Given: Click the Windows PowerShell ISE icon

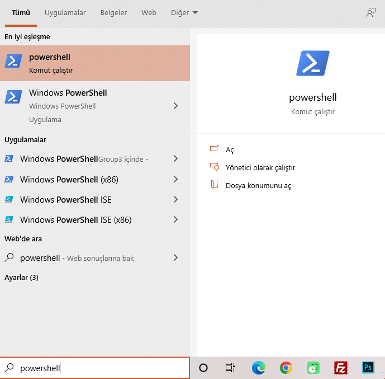Looking at the screenshot, I should [x=9, y=199].
